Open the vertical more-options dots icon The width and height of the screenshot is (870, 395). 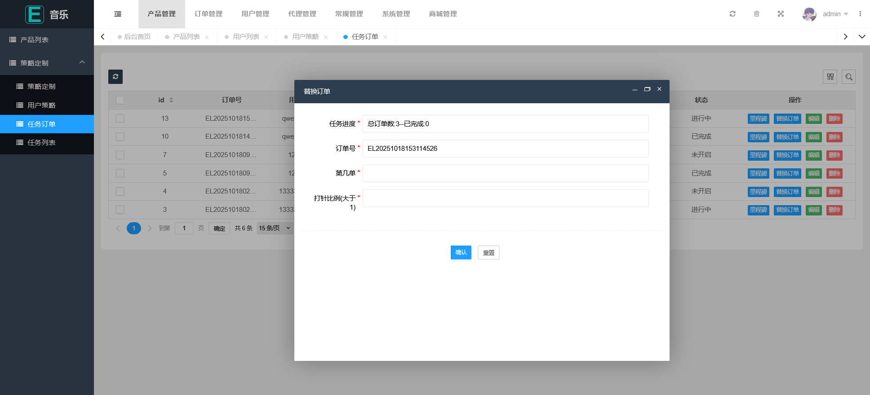click(x=860, y=14)
